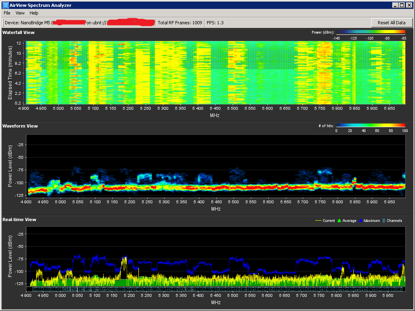The height and width of the screenshot is (311, 415).
Task: Click the Real-time View panel title
Action: [19, 219]
